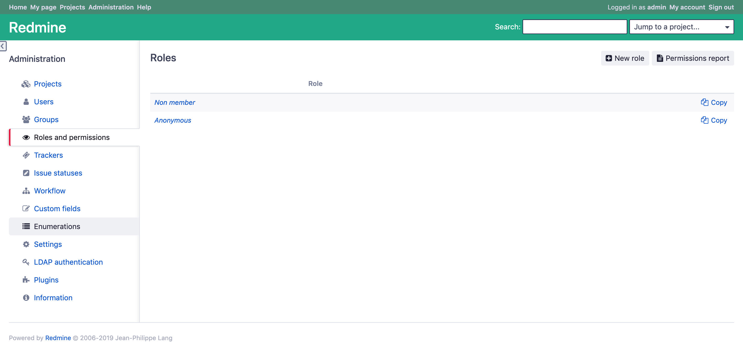This screenshot has width=743, height=359.
Task: Click the Copy icon for Non member role
Action: [705, 102]
